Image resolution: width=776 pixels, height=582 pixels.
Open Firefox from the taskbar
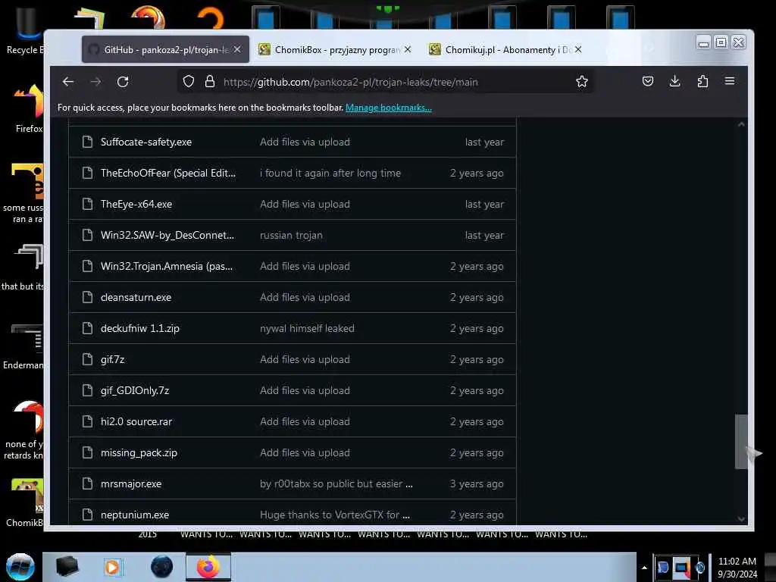[208, 567]
